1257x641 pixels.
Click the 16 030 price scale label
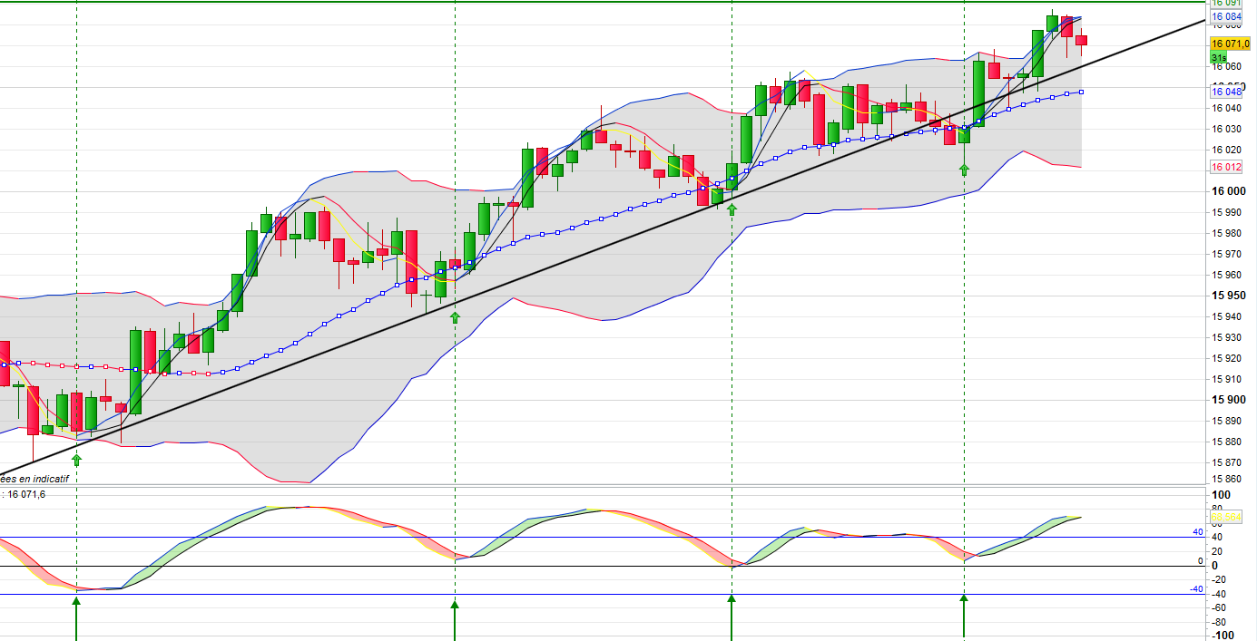[x=1228, y=129]
